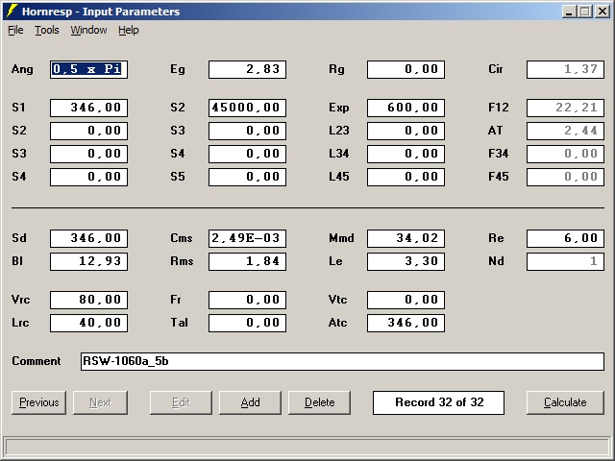The width and height of the screenshot is (615, 461).
Task: Minimize the Hornresp window
Action: 569,12
